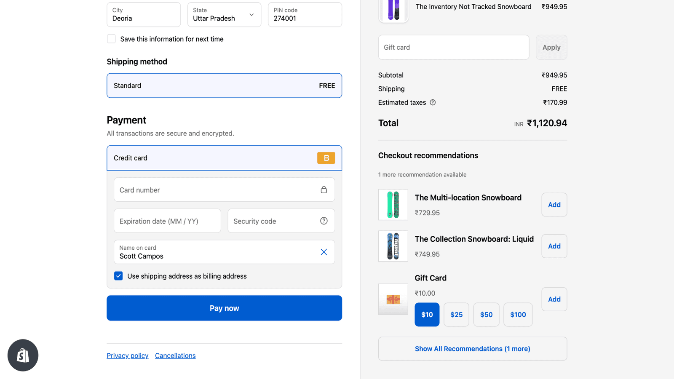Click the Gift Card product image
Screen dimensions: 674x379
393,299
